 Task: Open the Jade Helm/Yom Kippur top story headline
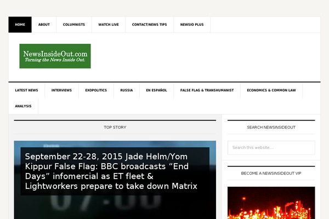[x=111, y=171]
